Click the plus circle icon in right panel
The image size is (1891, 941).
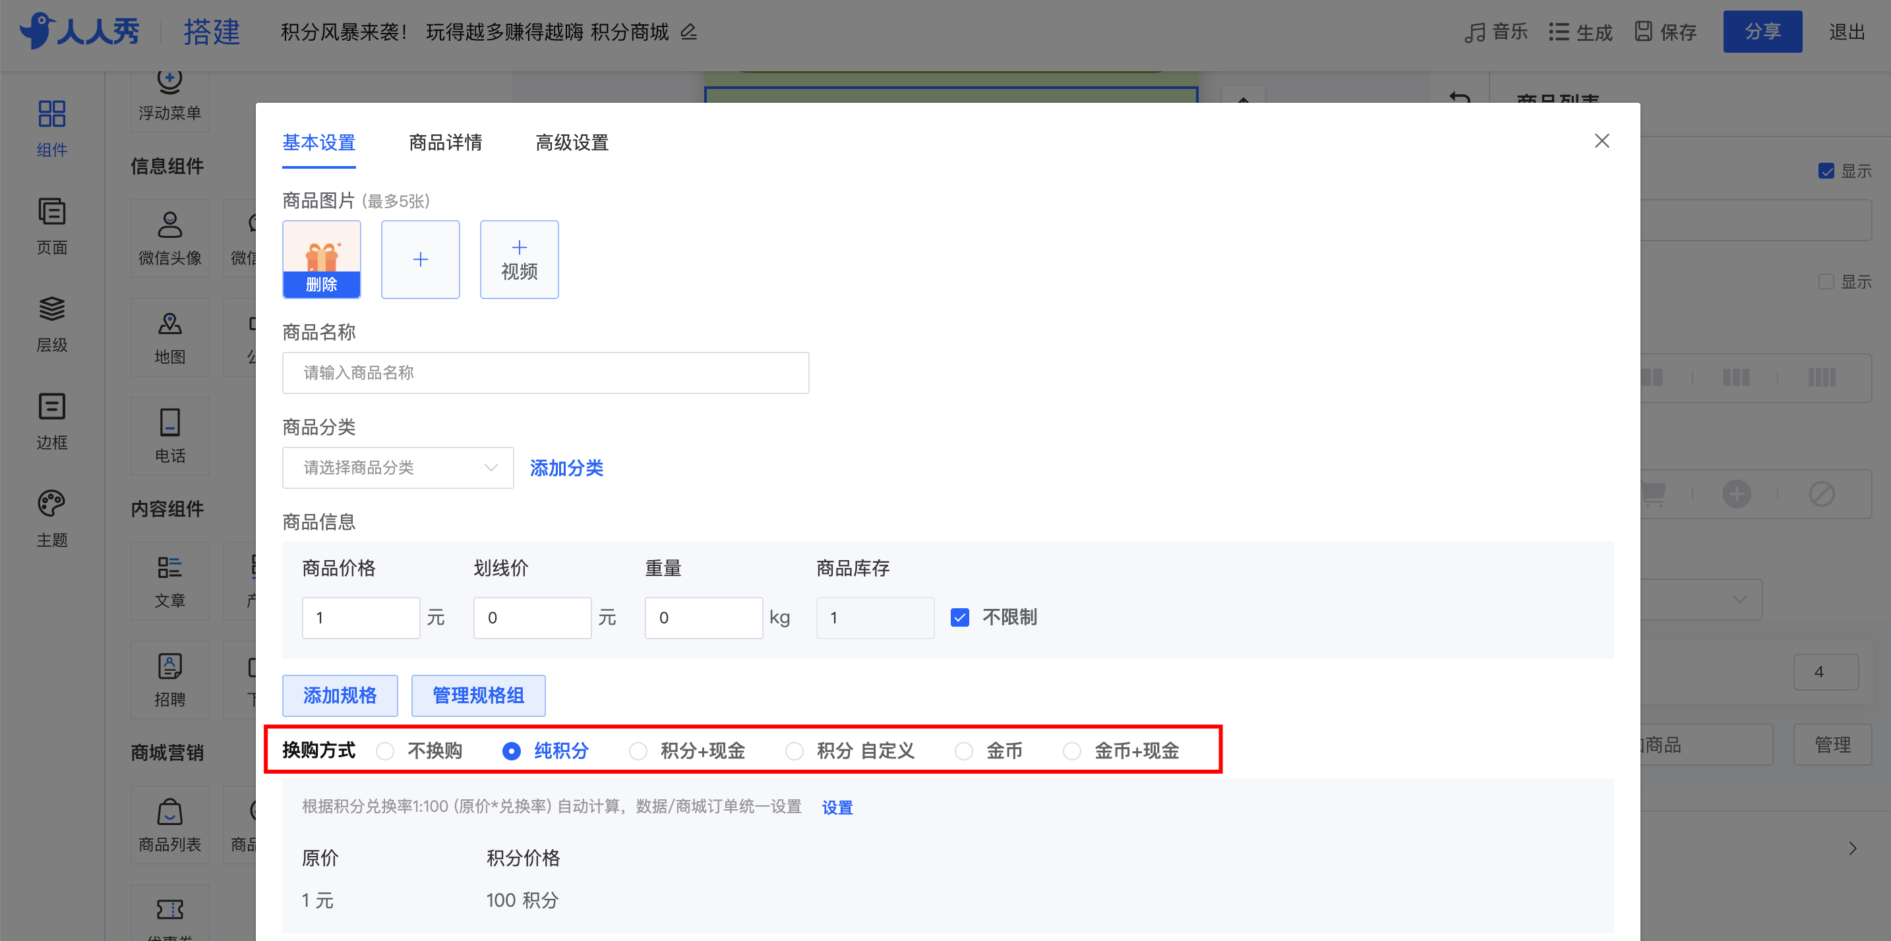coord(1737,494)
